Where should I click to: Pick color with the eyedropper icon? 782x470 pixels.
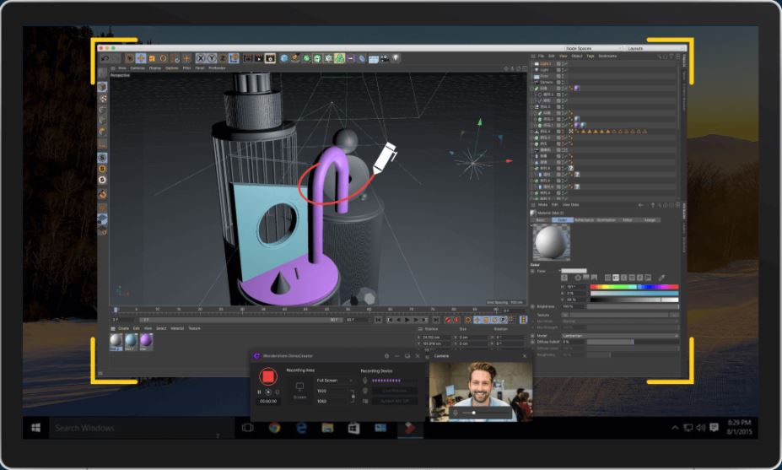point(662,278)
